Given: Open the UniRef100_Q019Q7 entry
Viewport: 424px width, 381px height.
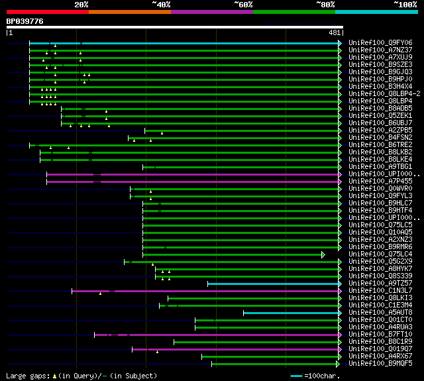Looking at the screenshot, I should [380, 349].
